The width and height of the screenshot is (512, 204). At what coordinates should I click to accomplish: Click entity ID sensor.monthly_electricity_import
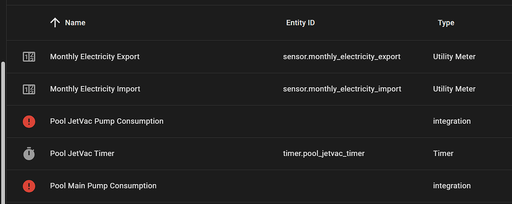pyautogui.click(x=342, y=89)
